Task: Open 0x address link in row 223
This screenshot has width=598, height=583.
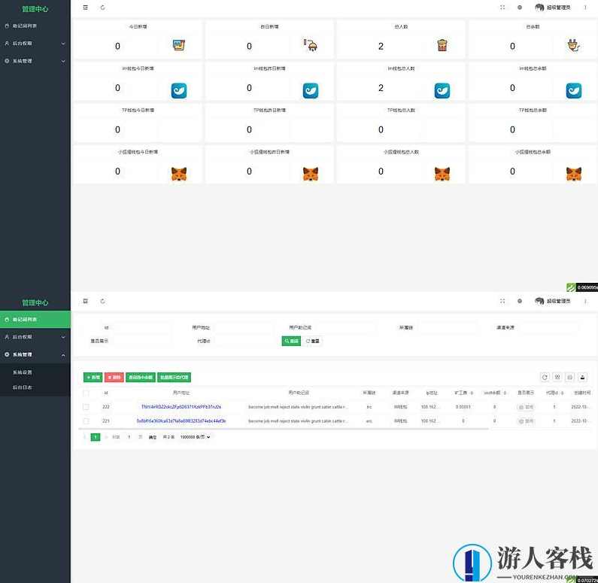Action: [181, 421]
